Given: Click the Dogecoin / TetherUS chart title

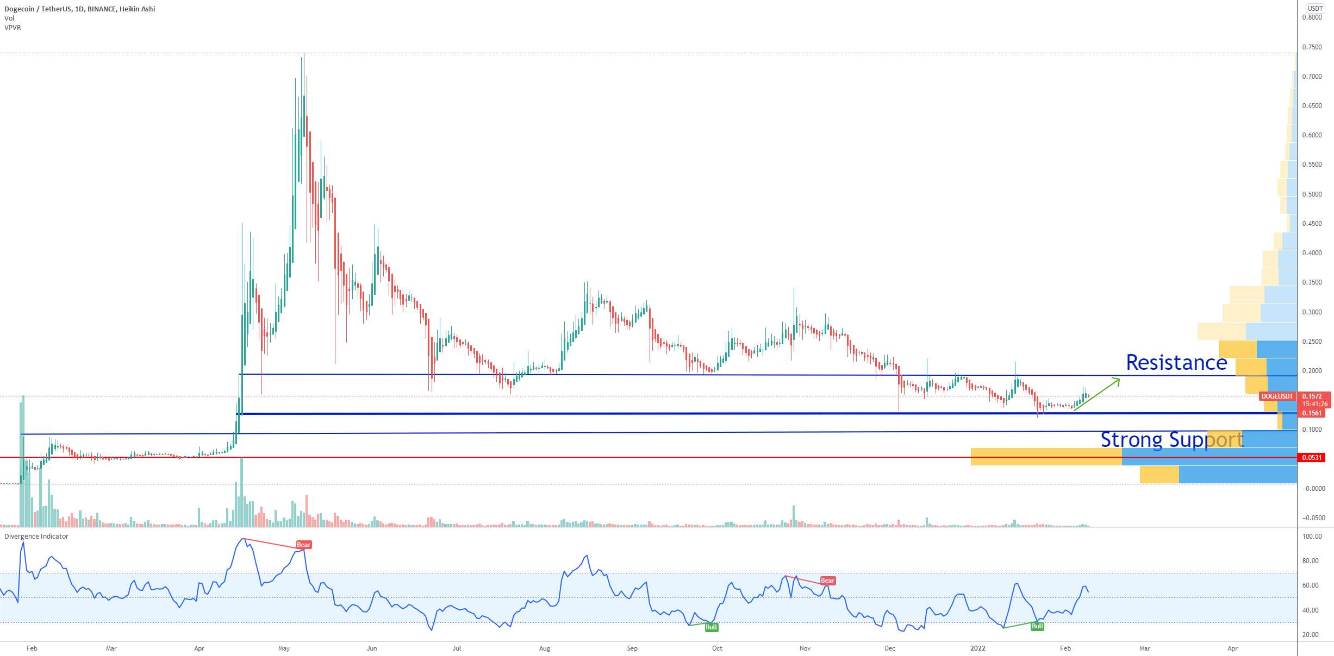Looking at the screenshot, I should [80, 9].
